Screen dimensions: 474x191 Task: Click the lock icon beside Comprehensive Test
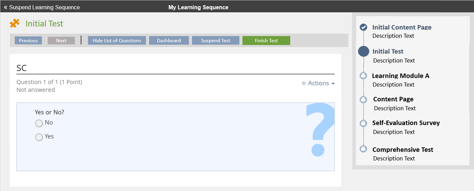pos(363,149)
